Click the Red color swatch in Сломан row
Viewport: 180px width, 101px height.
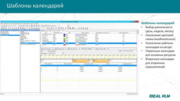point(64,45)
